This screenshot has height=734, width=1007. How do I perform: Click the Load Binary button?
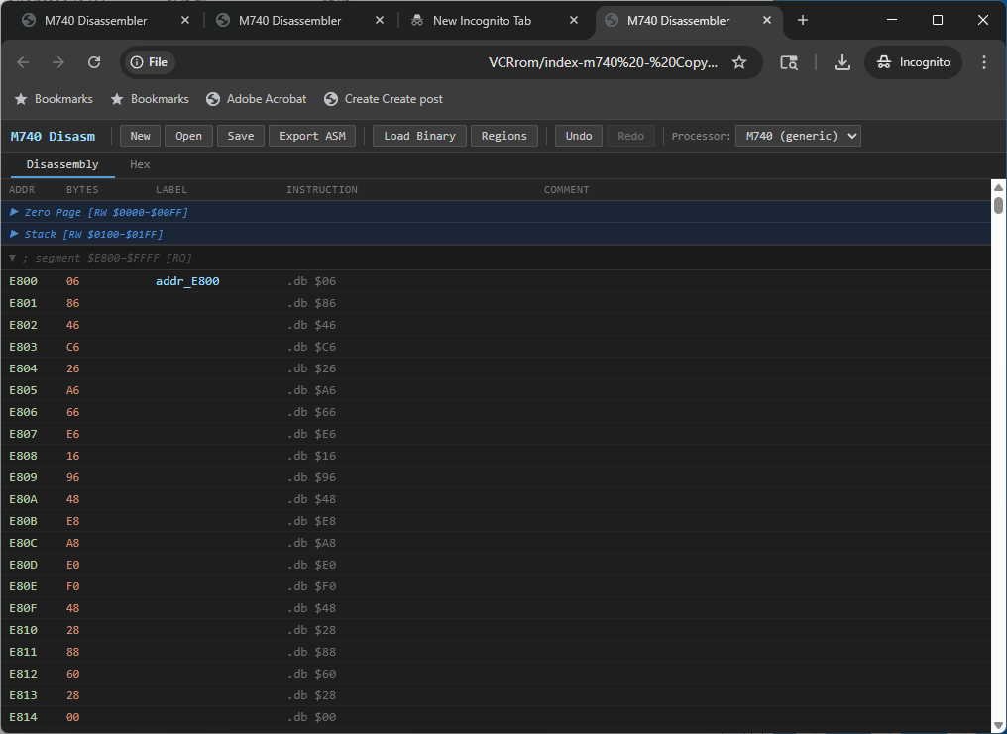click(x=419, y=136)
